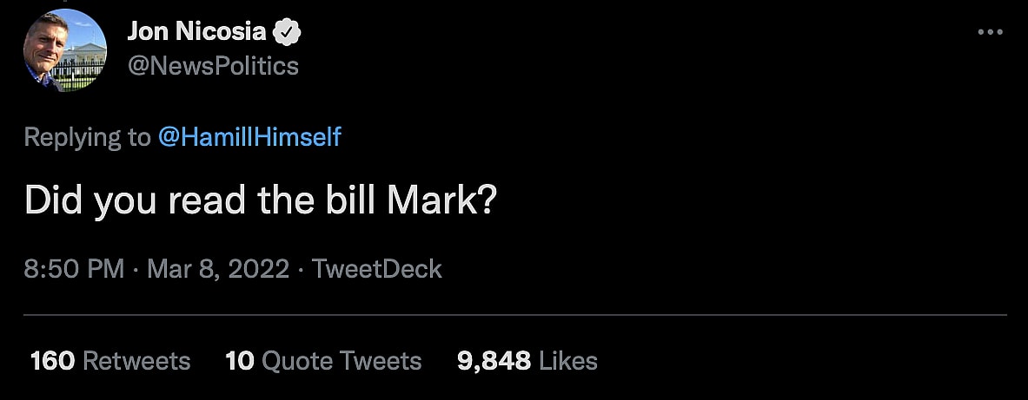Open the @NewsPolitics handle link
The height and width of the screenshot is (400, 1028).
(x=213, y=66)
